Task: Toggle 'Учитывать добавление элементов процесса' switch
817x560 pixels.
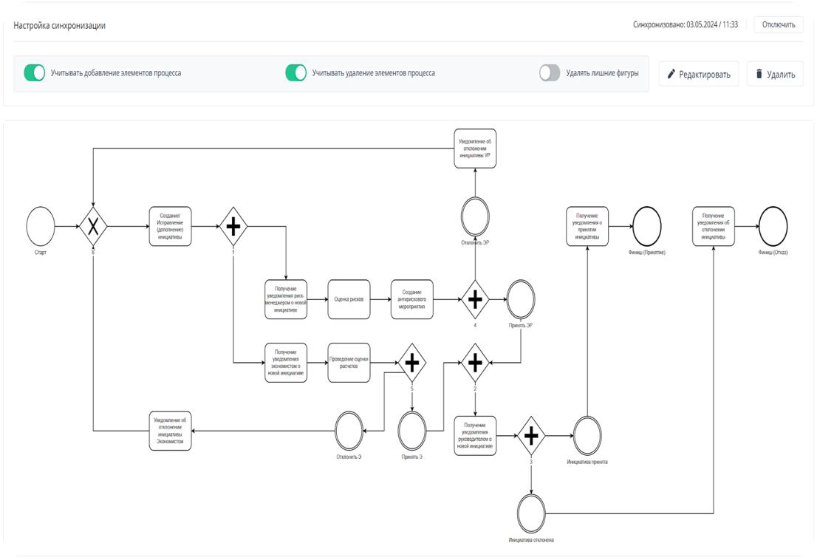Action: [35, 73]
